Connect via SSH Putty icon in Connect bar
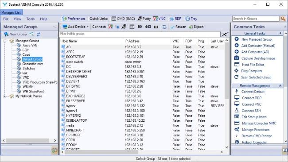 tap(124, 27)
